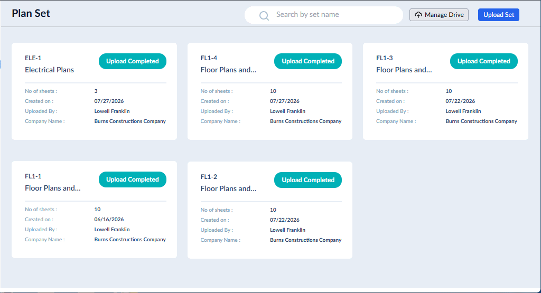
Task: Click the search magnifier icon
Action: pyautogui.click(x=264, y=15)
